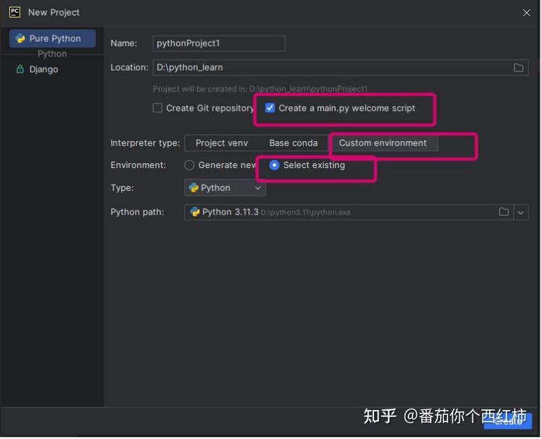Enable the Create Git repository checkbox

point(158,108)
